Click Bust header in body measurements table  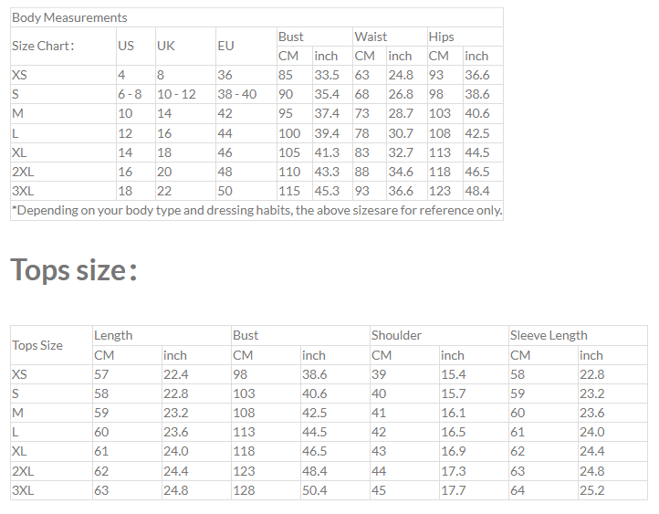291,37
